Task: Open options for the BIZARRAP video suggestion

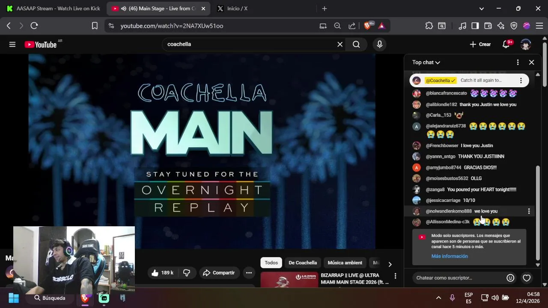Action: (395, 276)
